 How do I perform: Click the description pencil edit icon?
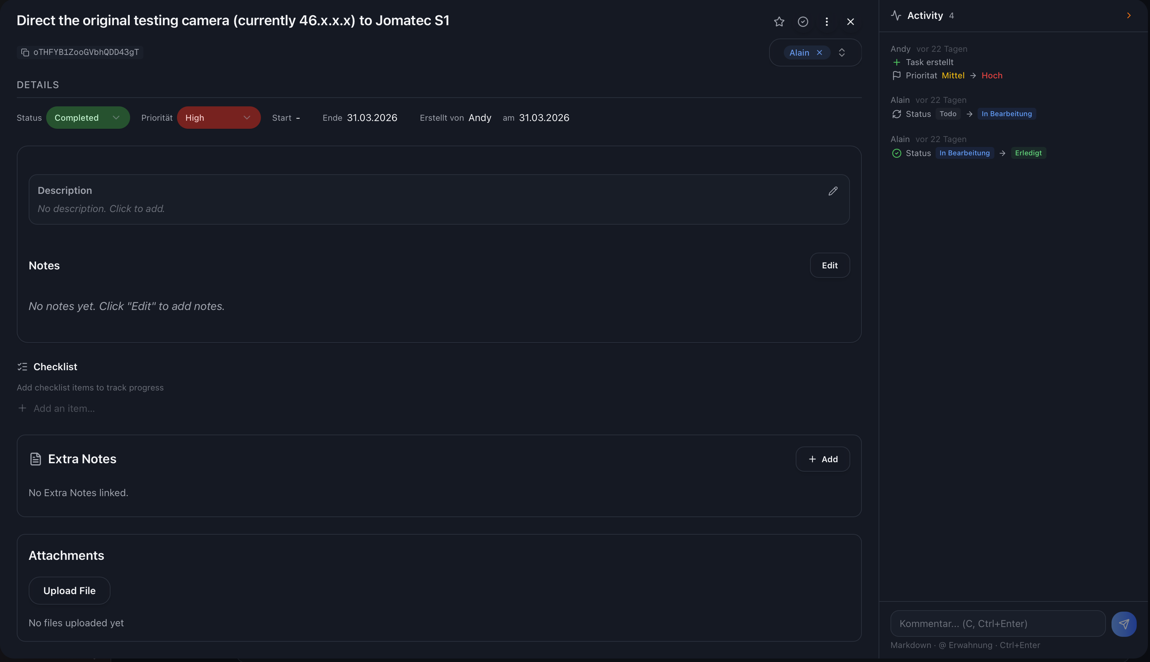(832, 191)
